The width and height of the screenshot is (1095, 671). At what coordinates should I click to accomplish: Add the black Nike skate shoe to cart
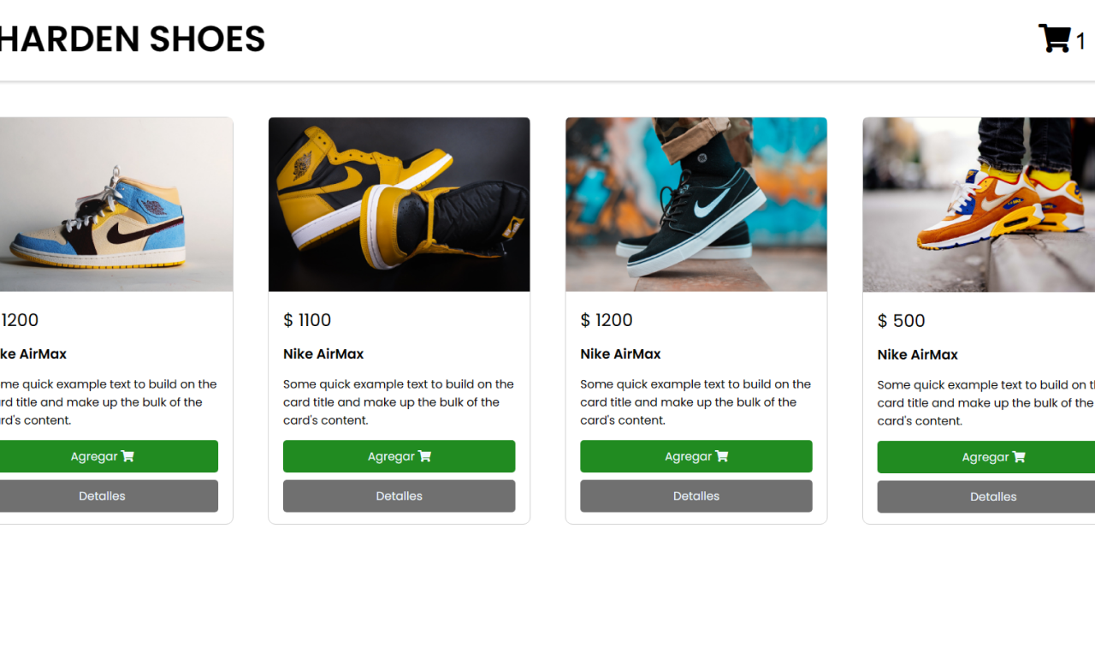[x=695, y=456]
